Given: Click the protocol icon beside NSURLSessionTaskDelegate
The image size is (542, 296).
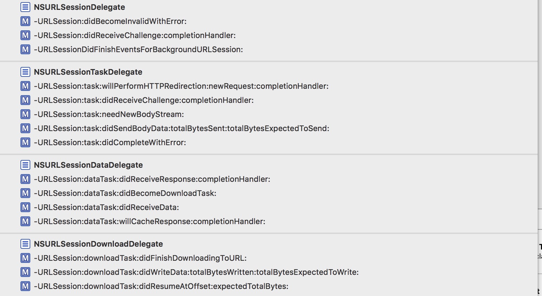Looking at the screenshot, I should point(25,72).
